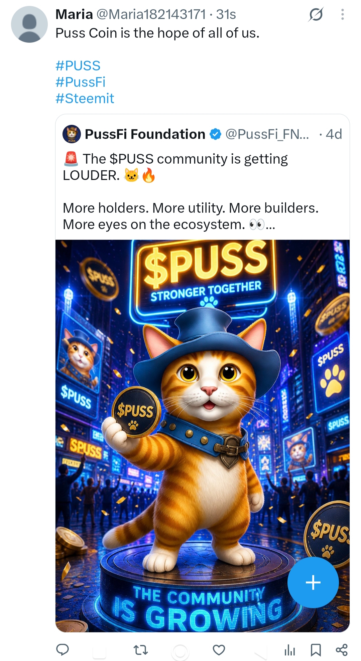Tap the Grok slashed-circle icon
The height and width of the screenshot is (661, 361).
[316, 14]
